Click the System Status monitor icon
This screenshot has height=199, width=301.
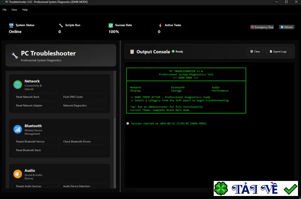pyautogui.click(x=11, y=25)
